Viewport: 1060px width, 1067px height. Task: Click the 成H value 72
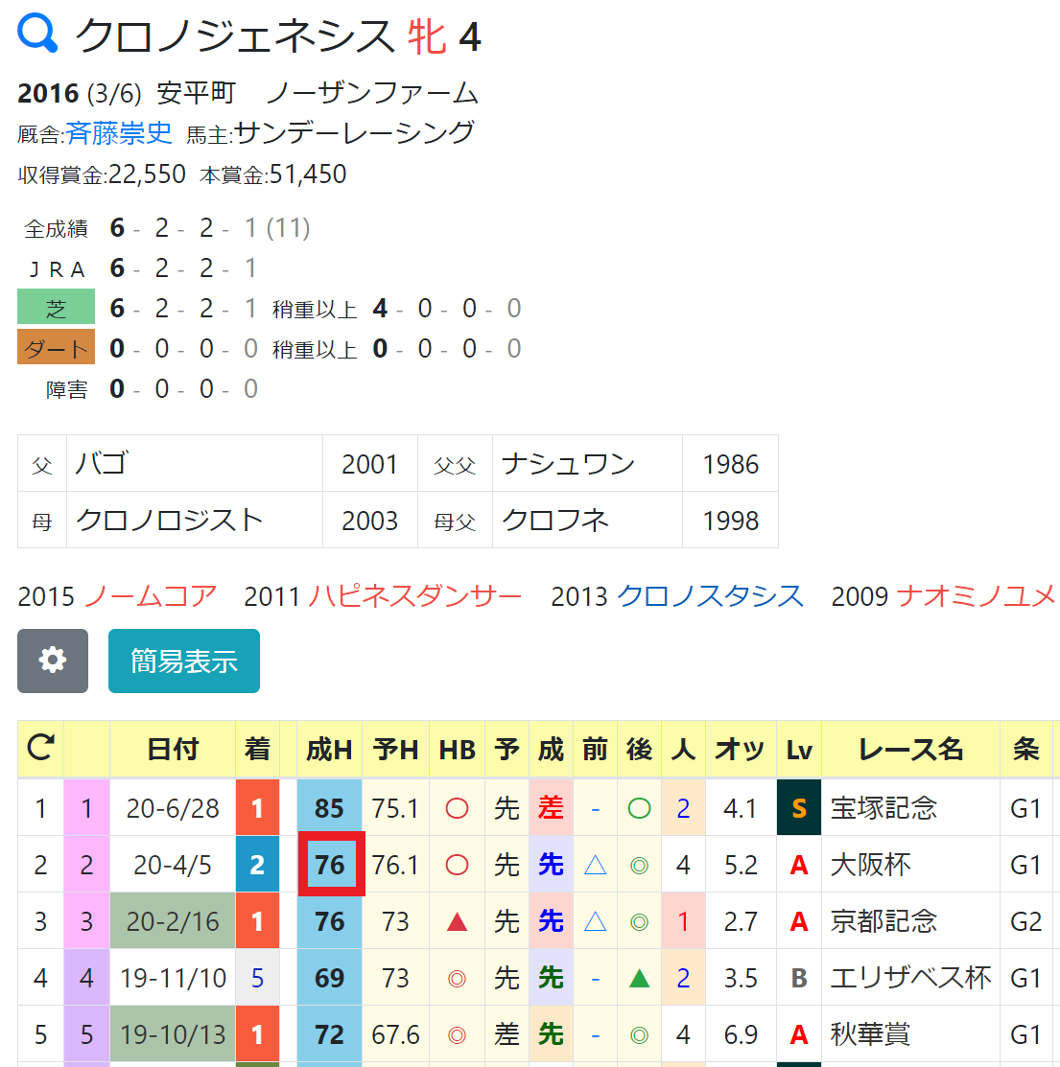(329, 1034)
